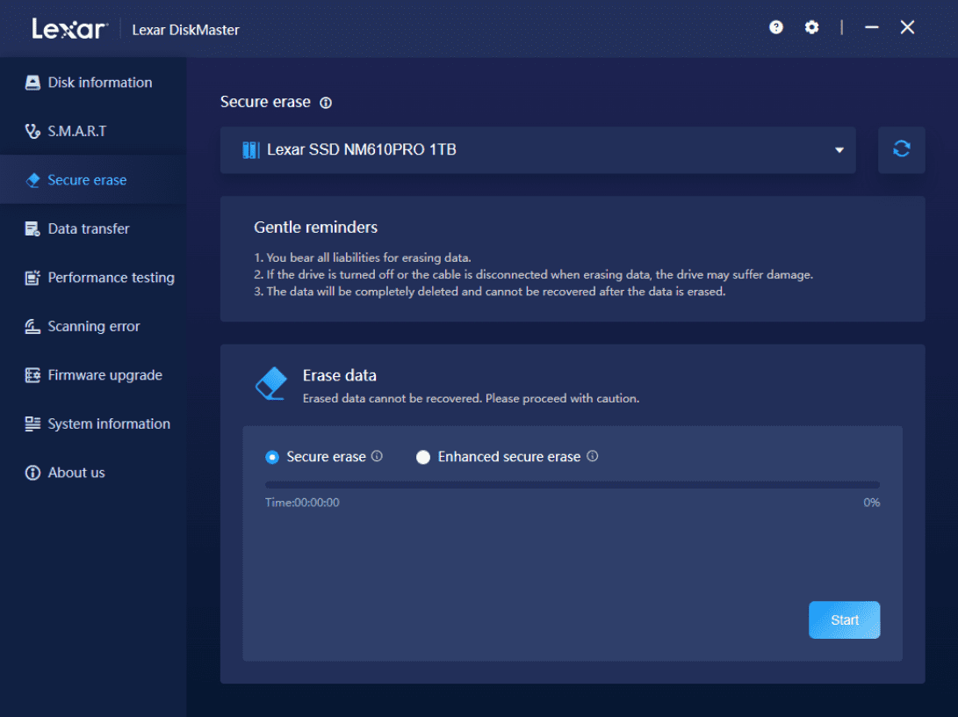Image resolution: width=958 pixels, height=717 pixels.
Task: Click the Secure erase eraser sidebar icon
Action: [x=32, y=180]
